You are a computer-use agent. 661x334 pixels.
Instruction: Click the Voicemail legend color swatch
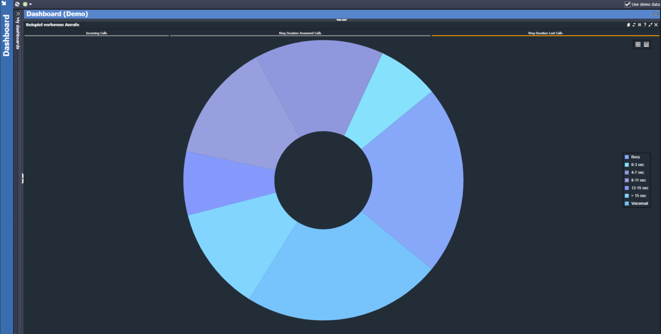(x=627, y=203)
